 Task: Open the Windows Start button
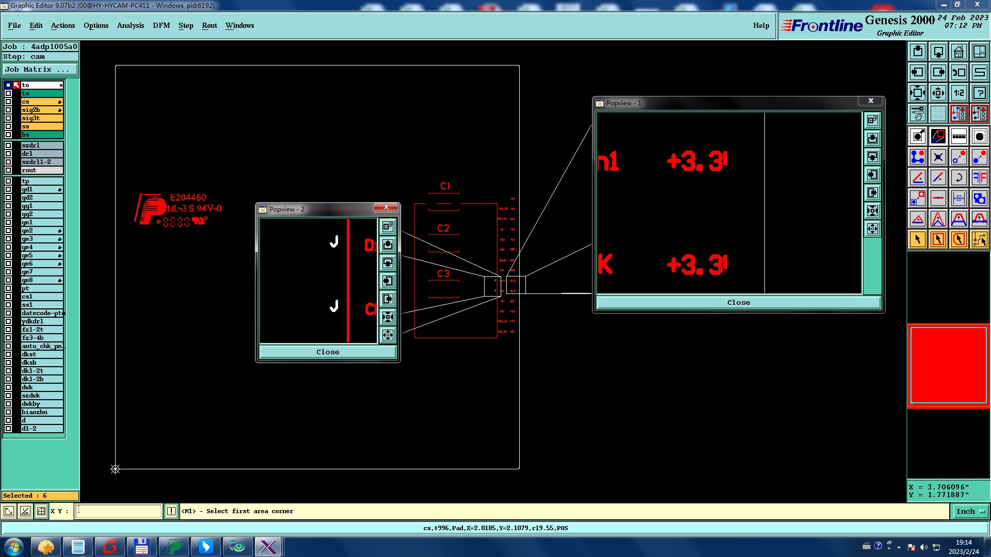click(14, 547)
